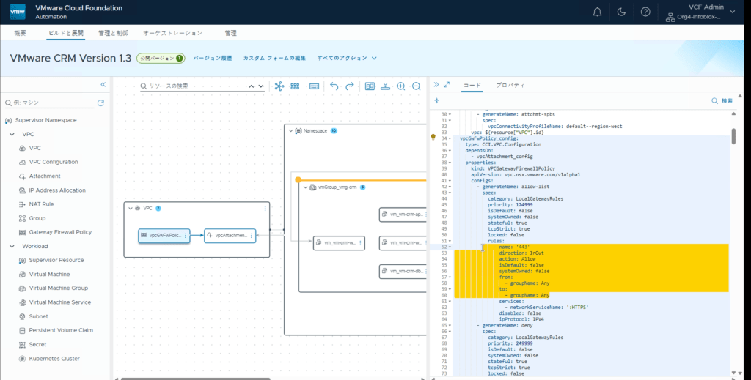Toggle dark mode moon icon
This screenshot has height=380, width=751.
621,12
